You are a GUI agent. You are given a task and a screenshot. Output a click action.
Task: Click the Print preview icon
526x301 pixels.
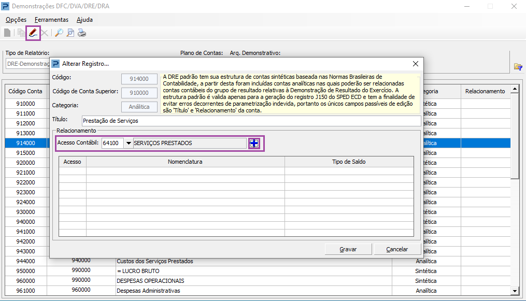[x=70, y=32]
